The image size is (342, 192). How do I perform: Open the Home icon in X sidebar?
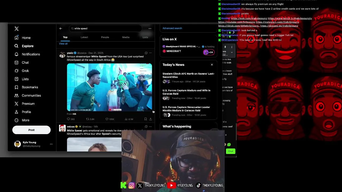click(x=17, y=38)
